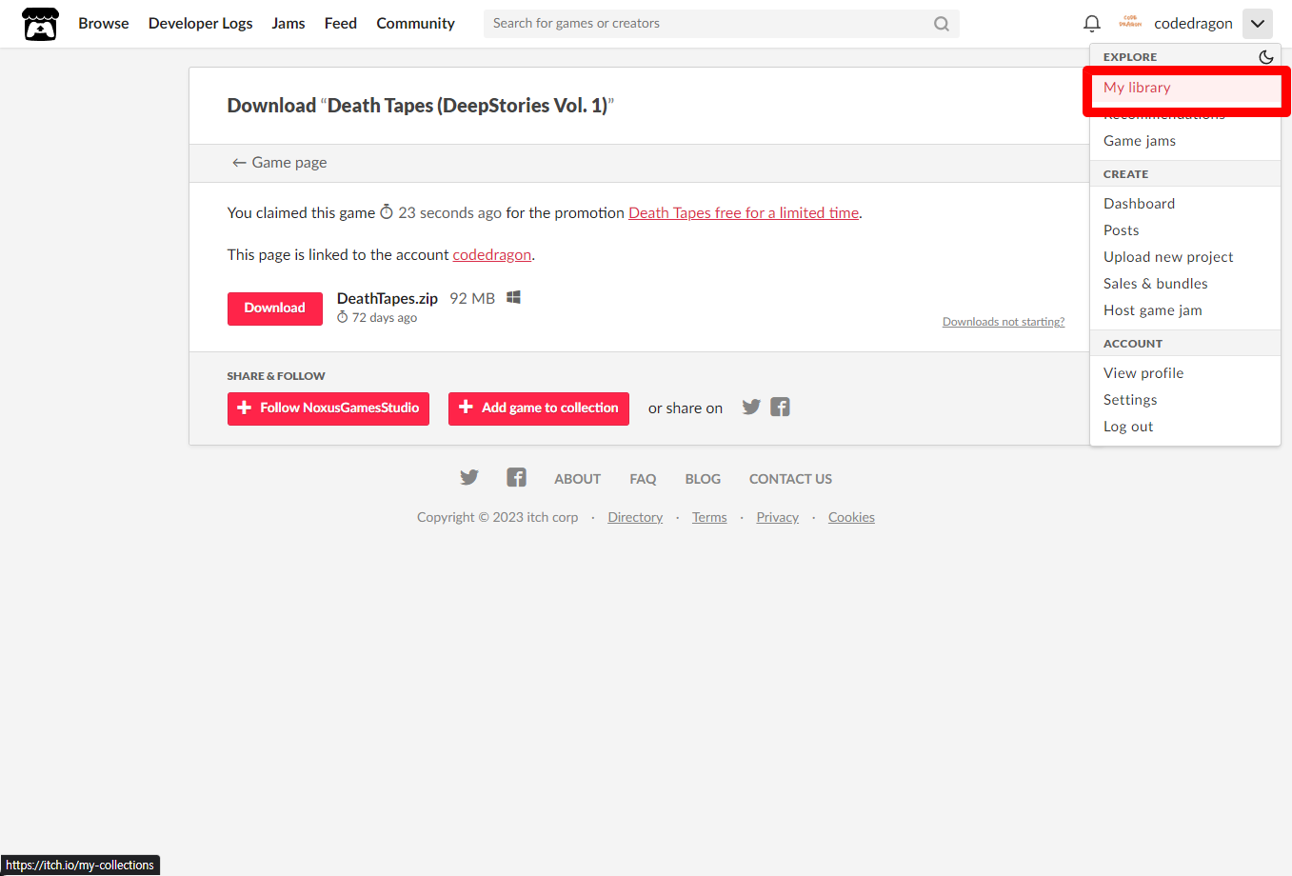Click the DeathTapes.zip file name
This screenshot has width=1292, height=876.
point(388,299)
